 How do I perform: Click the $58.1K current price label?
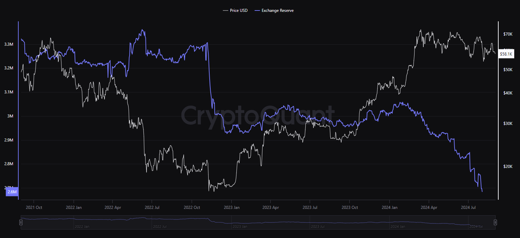[x=506, y=54]
